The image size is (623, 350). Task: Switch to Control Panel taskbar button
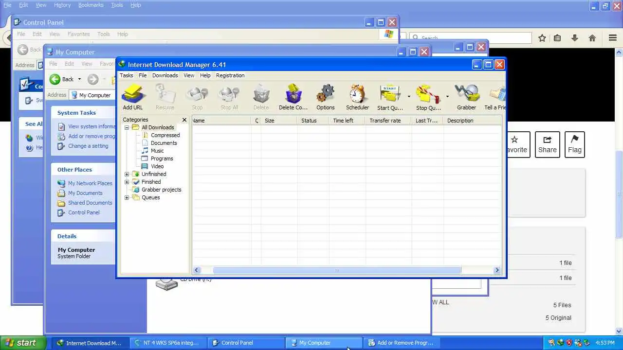point(246,343)
